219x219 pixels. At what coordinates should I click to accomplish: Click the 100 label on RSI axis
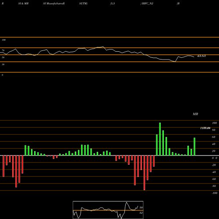4,40
